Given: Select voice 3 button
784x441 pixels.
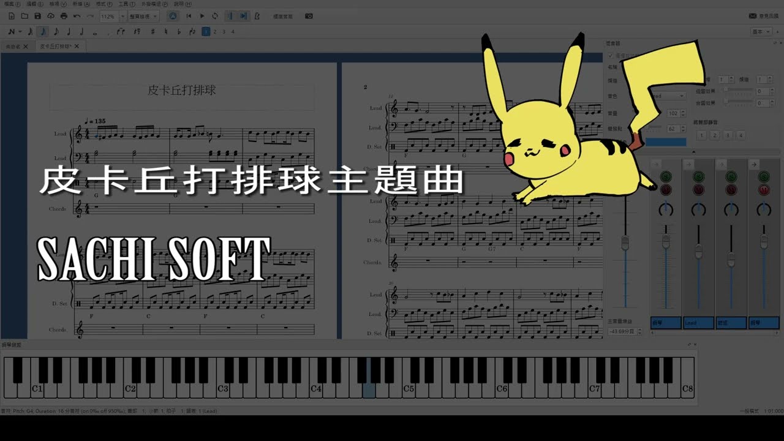Looking at the screenshot, I should tap(224, 31).
